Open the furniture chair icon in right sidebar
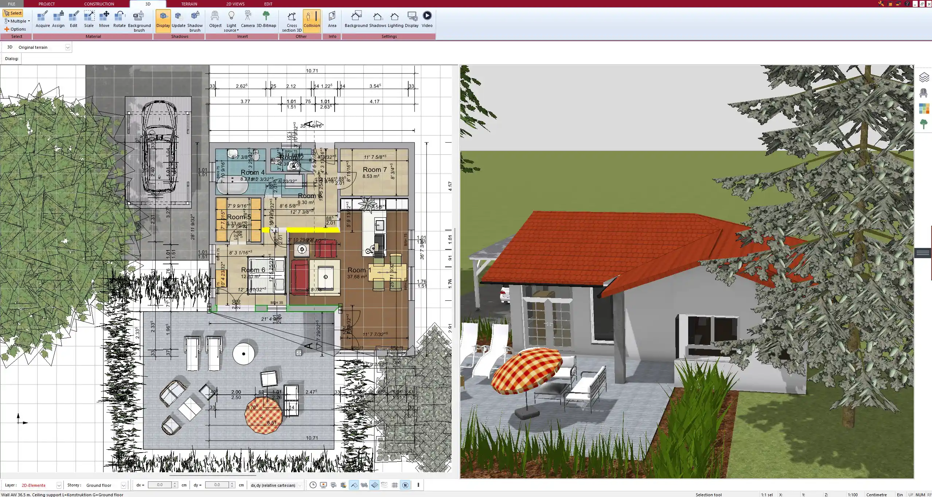Screen dimensions: 932x497 tap(924, 93)
